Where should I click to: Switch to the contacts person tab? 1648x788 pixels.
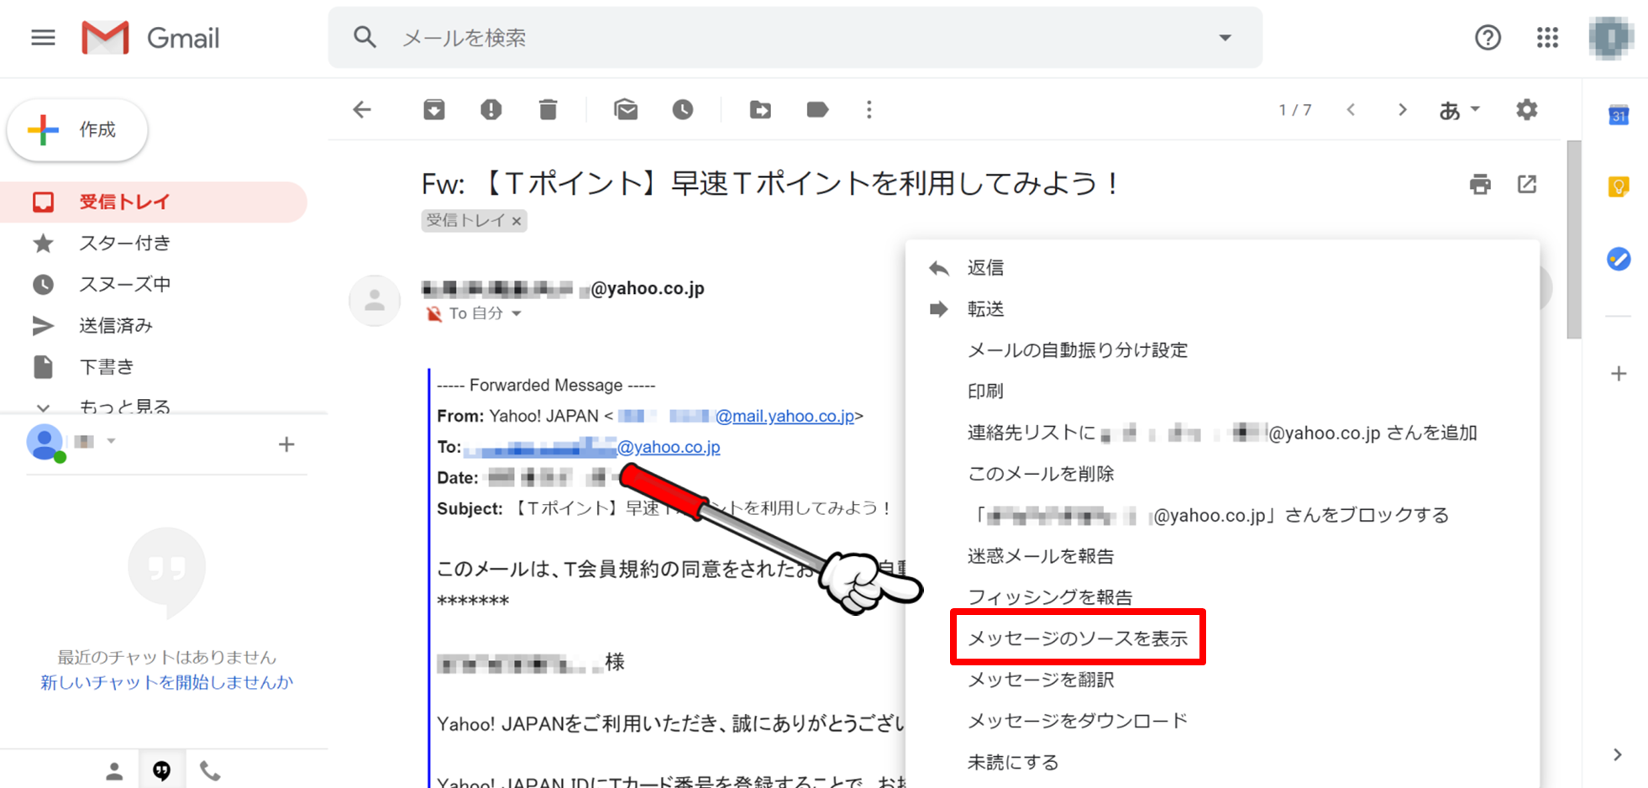click(x=114, y=770)
